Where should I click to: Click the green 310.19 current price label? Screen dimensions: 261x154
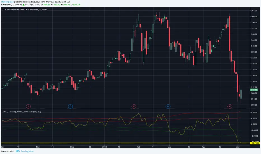pos(254,90)
